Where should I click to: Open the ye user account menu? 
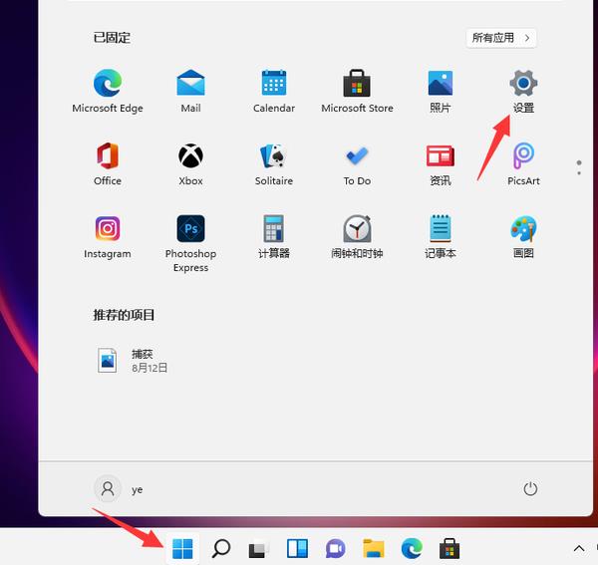coord(119,488)
